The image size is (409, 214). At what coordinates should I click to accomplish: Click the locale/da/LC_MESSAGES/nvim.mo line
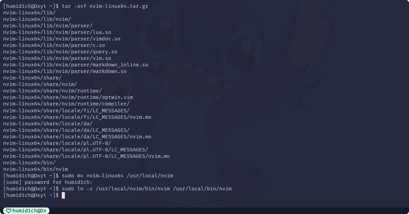click(77, 137)
